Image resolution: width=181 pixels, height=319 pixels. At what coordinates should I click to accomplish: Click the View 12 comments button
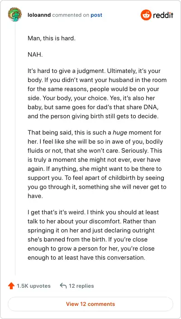[x=90, y=304]
